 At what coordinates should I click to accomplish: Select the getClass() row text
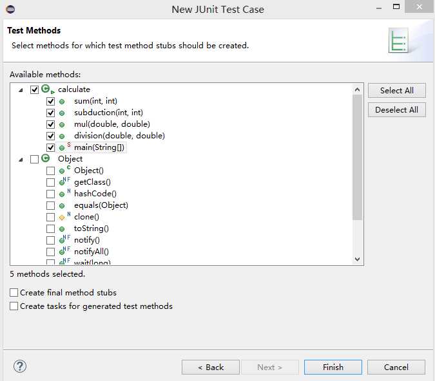pos(92,182)
